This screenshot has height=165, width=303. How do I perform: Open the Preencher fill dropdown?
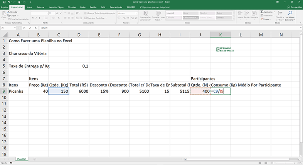pos(267,16)
